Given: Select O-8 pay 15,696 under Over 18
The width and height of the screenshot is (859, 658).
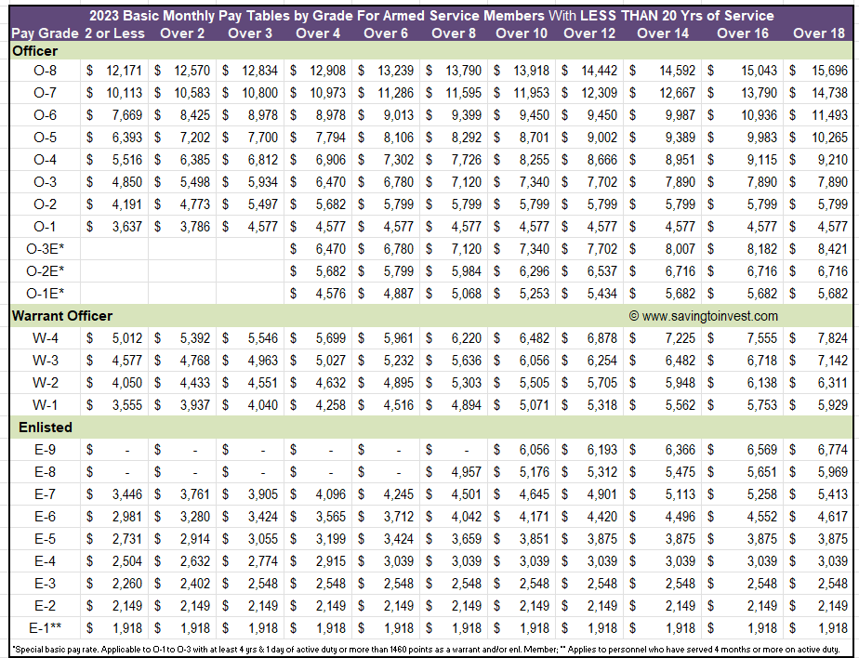Looking at the screenshot, I should coord(829,71).
